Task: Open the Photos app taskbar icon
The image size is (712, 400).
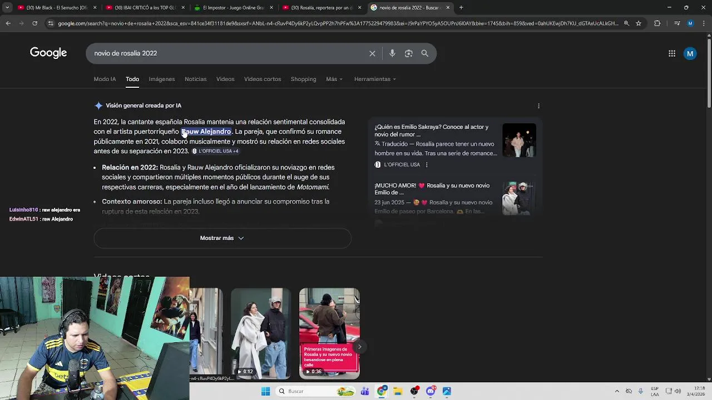Action: tap(447, 391)
